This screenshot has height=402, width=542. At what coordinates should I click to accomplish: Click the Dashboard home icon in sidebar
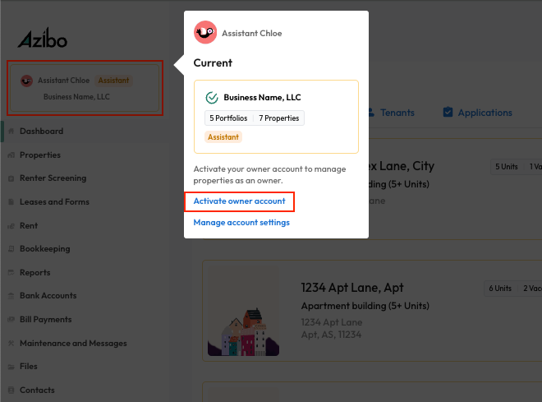click(11, 131)
